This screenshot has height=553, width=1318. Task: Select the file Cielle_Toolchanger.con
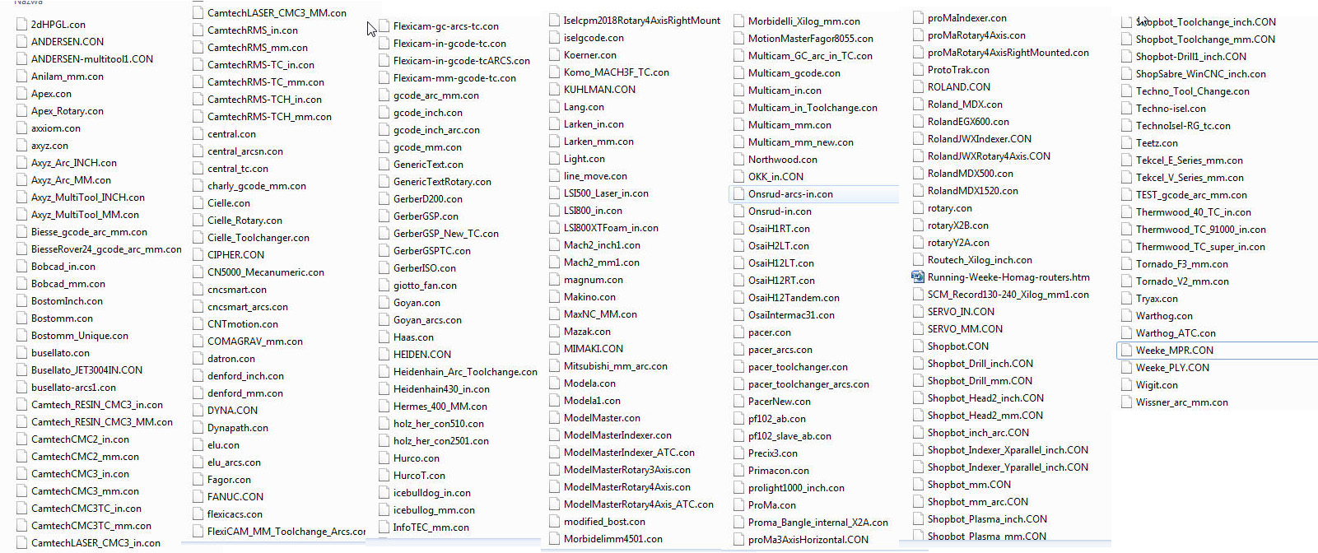[x=258, y=238]
